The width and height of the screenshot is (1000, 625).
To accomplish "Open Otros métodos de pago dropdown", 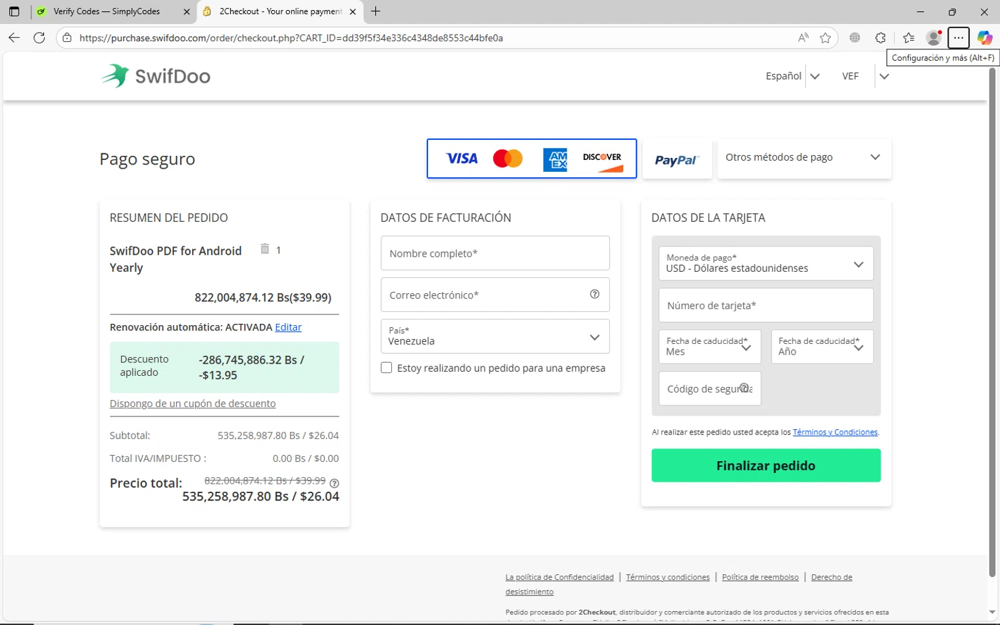I will click(x=803, y=158).
